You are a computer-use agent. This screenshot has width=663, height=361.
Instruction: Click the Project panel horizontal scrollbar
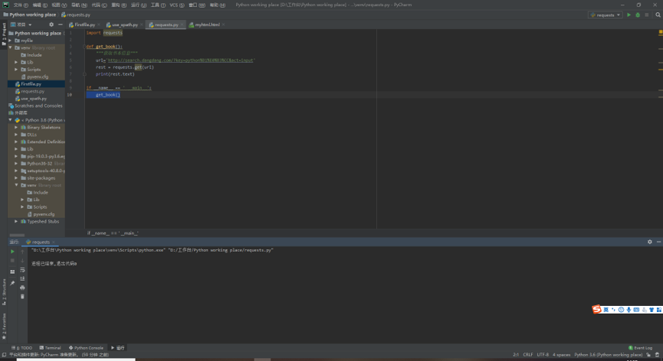(17, 236)
